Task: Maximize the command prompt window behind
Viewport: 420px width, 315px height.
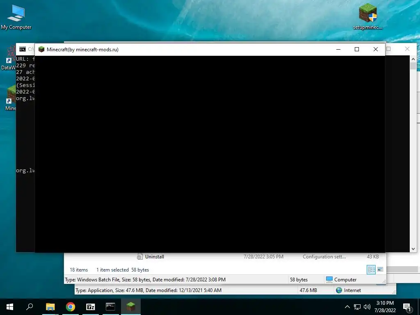Action: [388, 49]
